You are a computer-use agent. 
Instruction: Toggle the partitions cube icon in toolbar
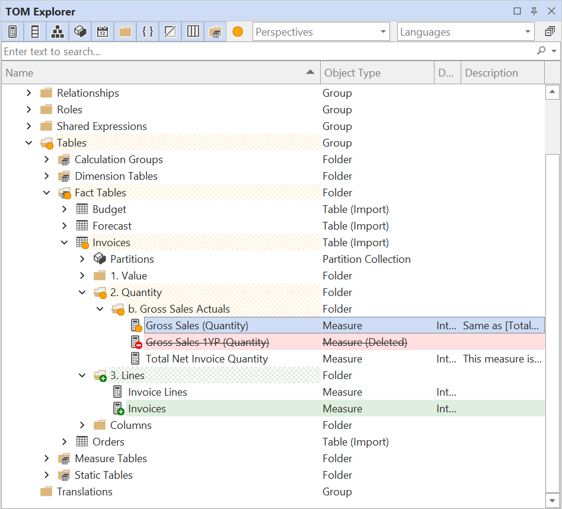(80, 31)
